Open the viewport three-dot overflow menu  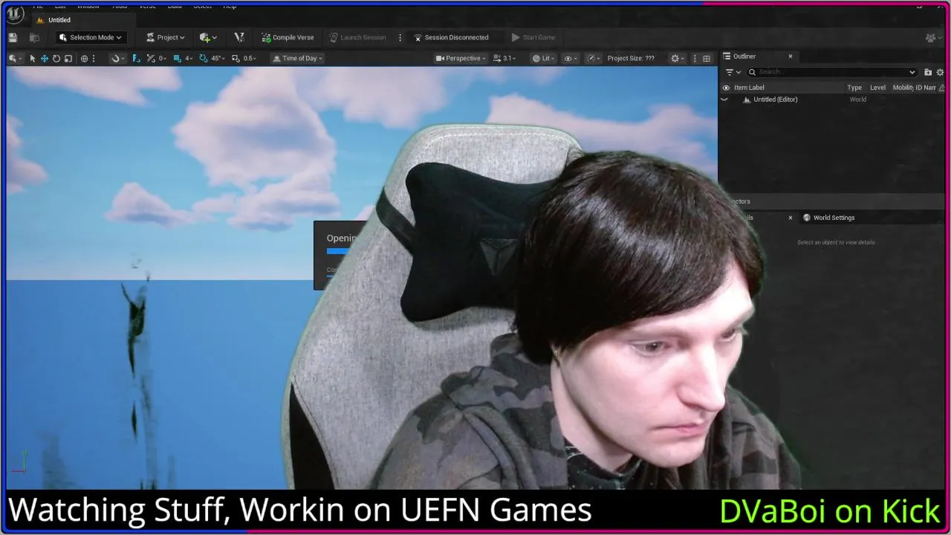(695, 58)
